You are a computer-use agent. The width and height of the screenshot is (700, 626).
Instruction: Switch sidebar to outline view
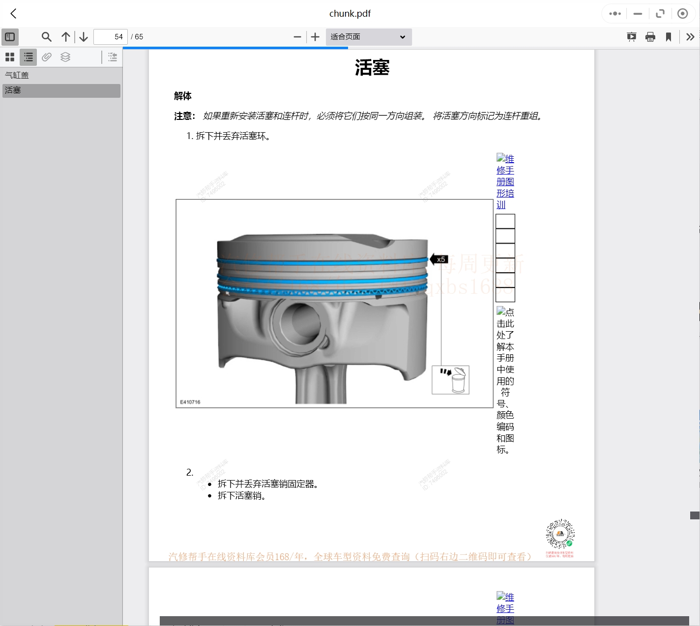point(28,57)
